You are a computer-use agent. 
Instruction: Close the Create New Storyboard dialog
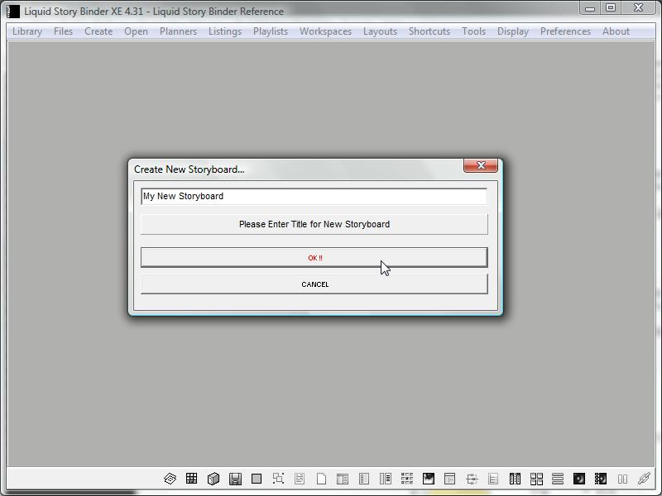click(x=480, y=166)
